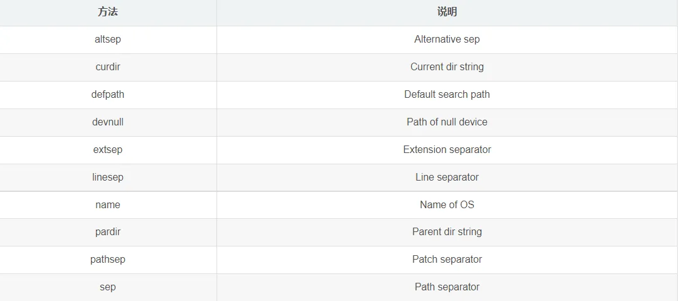Screen dimensions: 679x301
Task: Click the Line separator description
Action: coord(447,177)
